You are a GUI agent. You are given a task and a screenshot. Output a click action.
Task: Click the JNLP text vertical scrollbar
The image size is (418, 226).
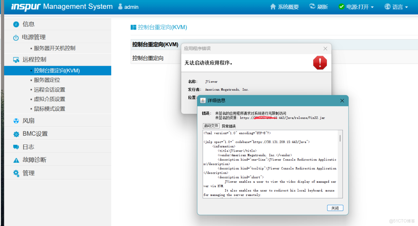coord(340,163)
